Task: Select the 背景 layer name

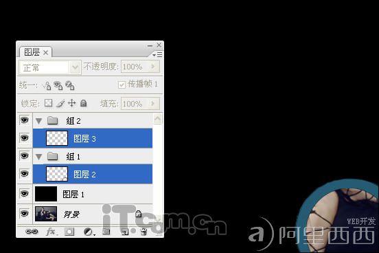Action: click(x=71, y=214)
